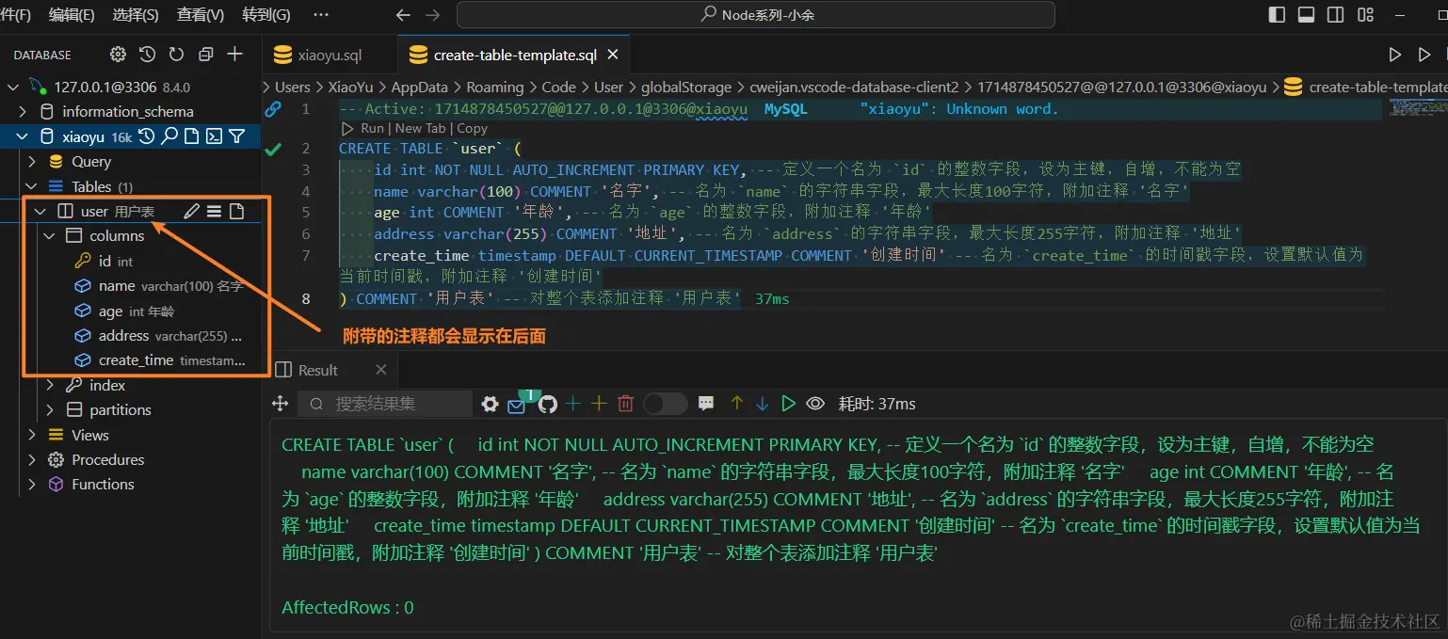Expand the Query node
The image size is (1448, 639).
[32, 162]
